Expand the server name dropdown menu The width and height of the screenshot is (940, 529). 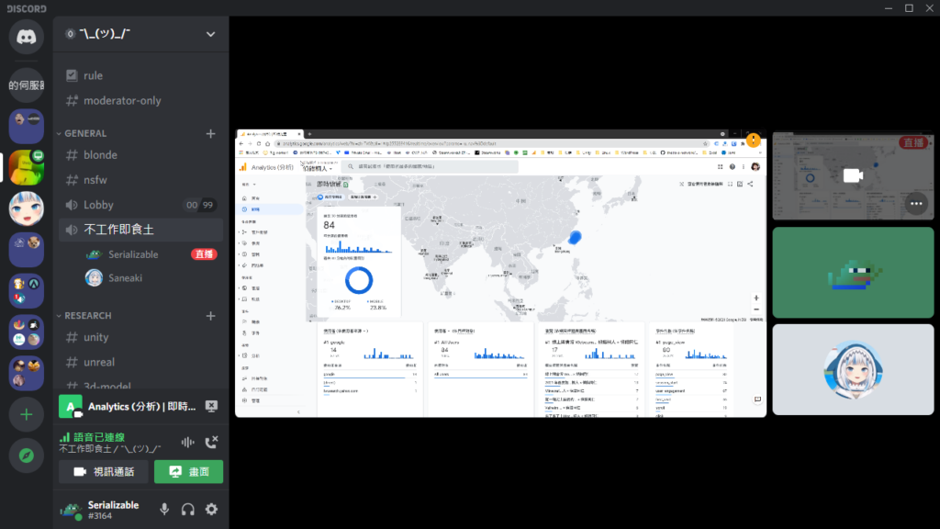(210, 34)
